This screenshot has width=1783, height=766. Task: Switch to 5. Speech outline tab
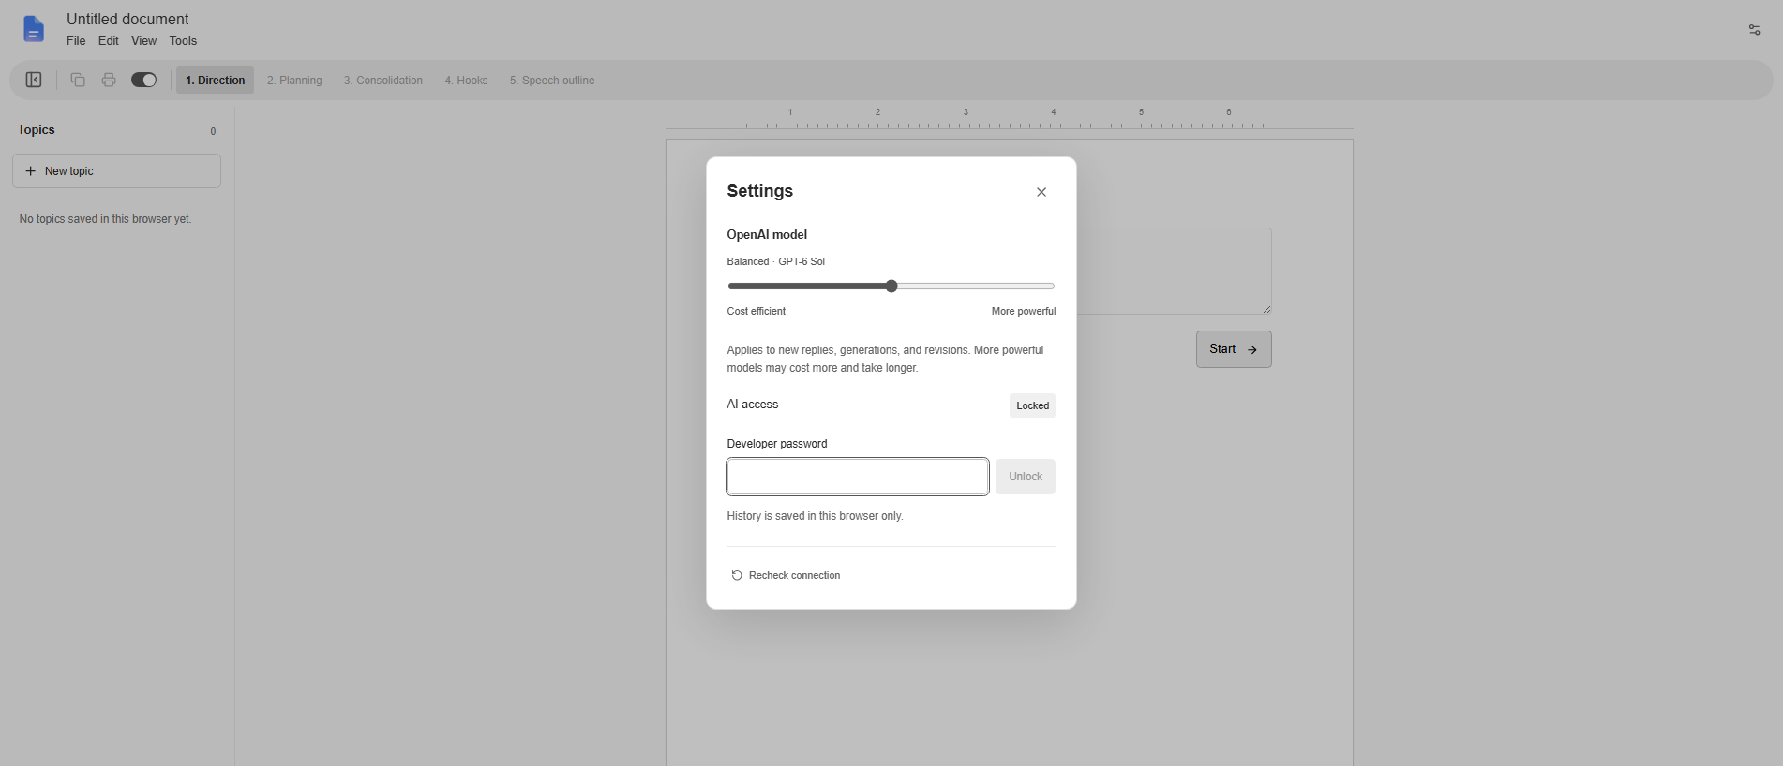pyautogui.click(x=552, y=81)
